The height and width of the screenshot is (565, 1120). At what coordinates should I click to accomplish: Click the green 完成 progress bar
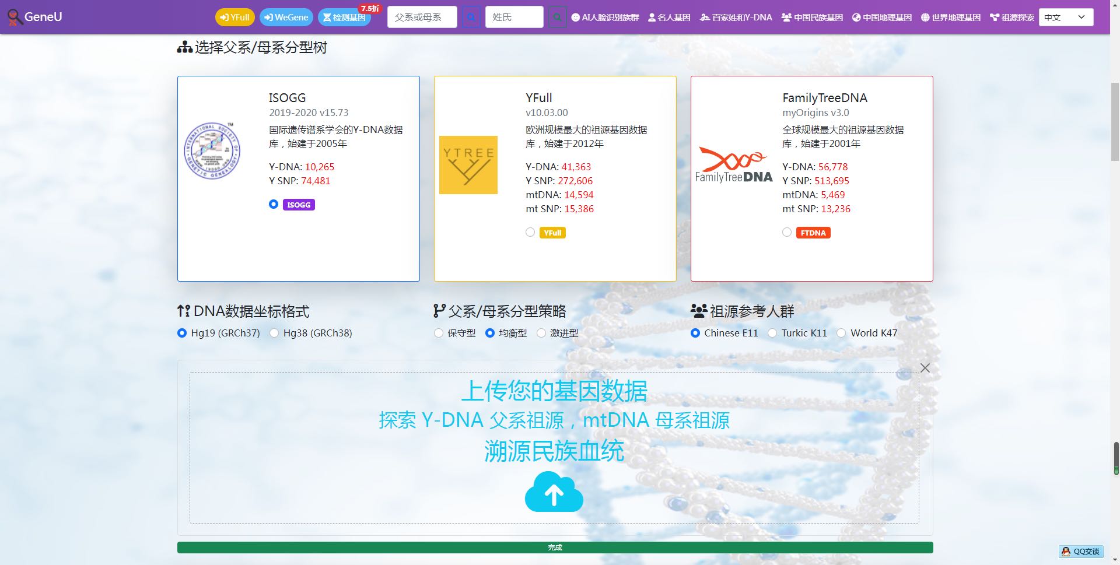[555, 548]
